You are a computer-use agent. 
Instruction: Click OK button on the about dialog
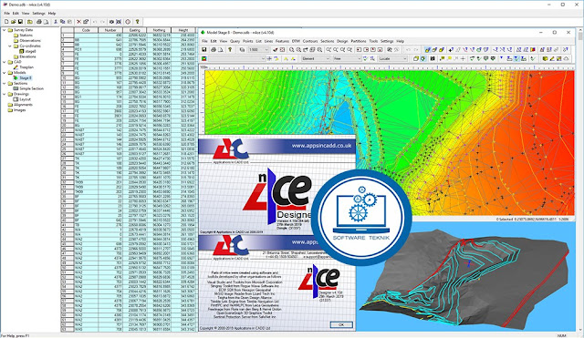[x=340, y=324]
